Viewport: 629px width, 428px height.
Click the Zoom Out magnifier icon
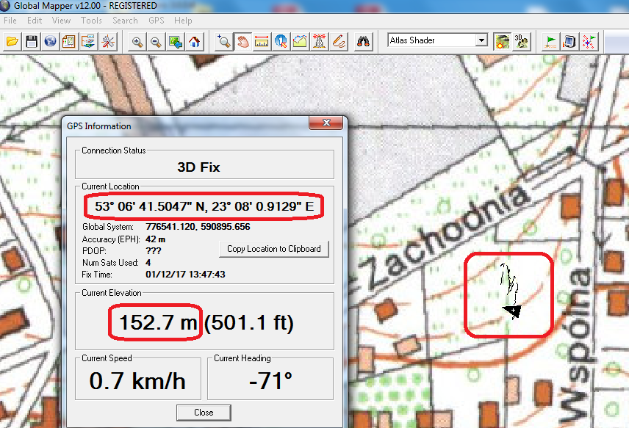(156, 41)
